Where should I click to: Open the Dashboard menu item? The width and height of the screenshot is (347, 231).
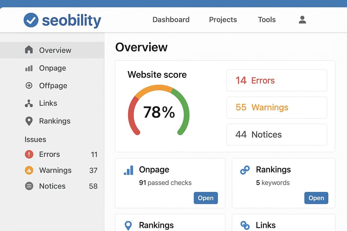(x=171, y=20)
